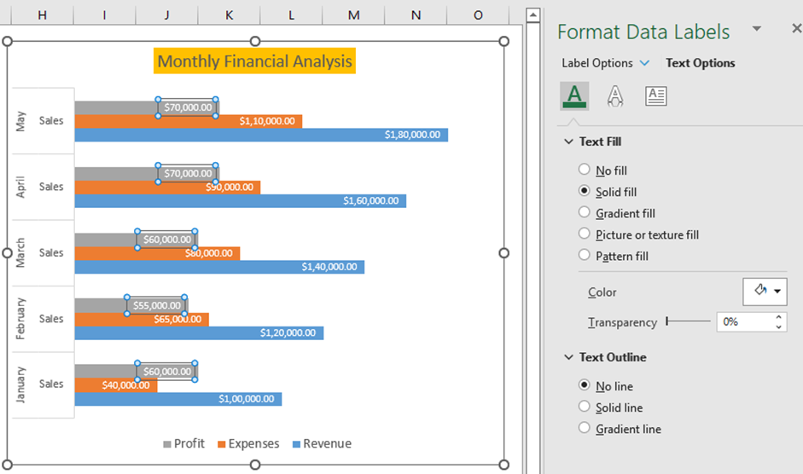Select the No fill radio button
Viewport: 803px width, 474px height.
click(584, 170)
